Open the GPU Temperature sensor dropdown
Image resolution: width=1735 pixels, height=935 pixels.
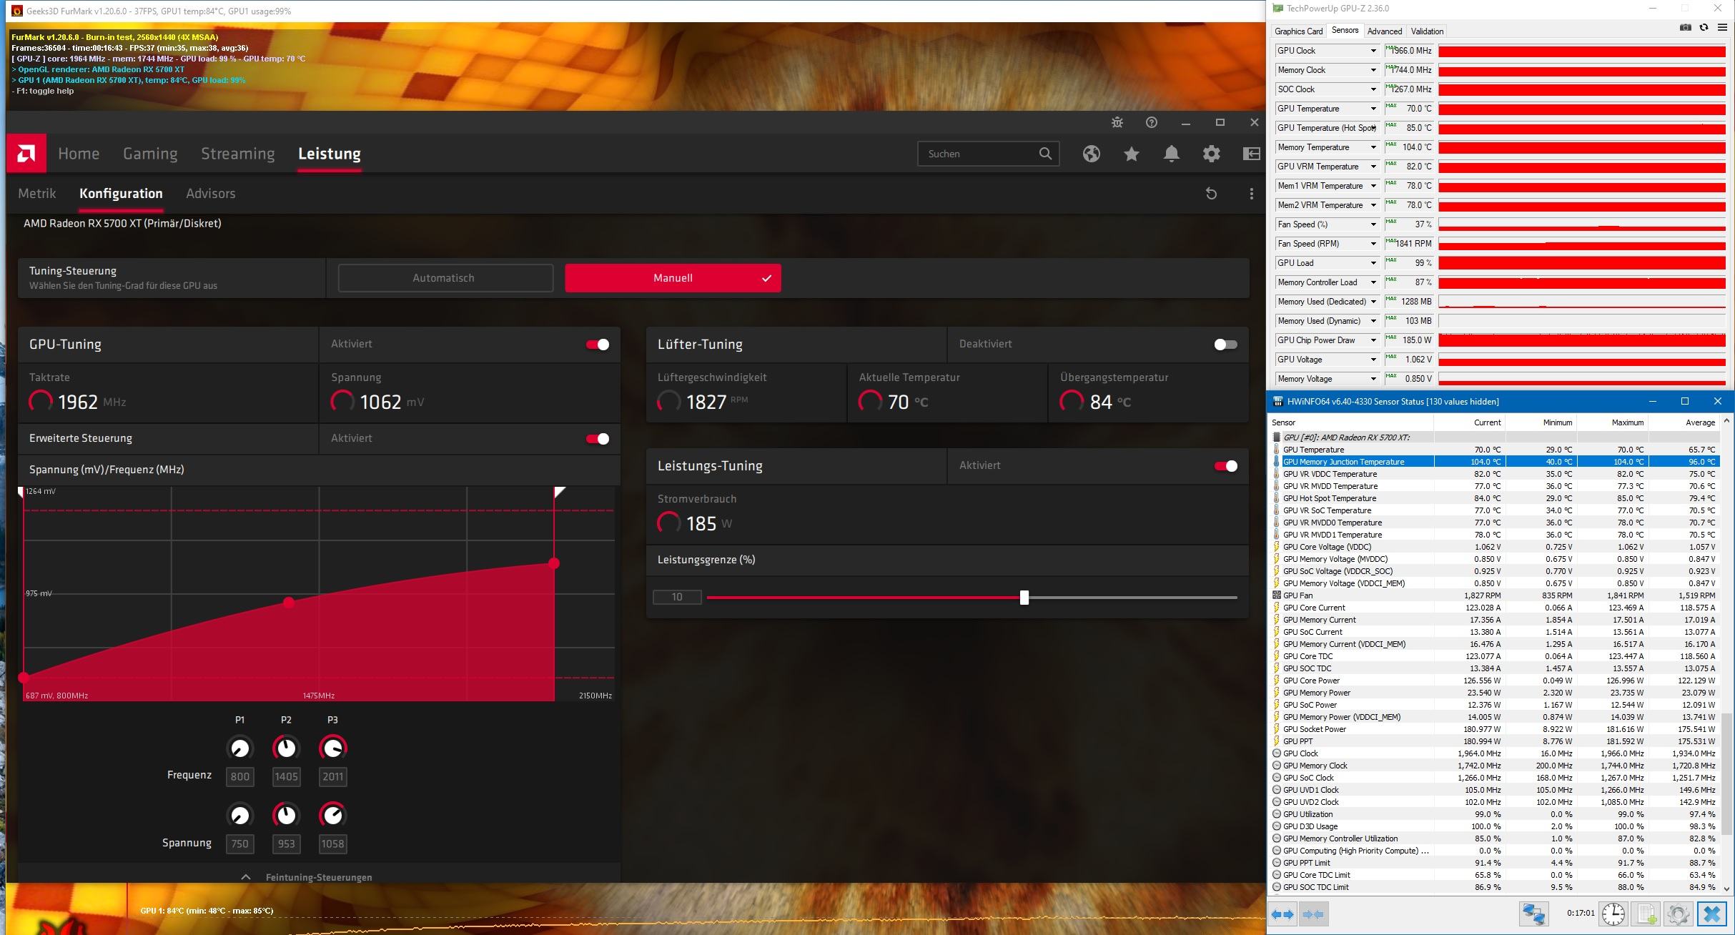coord(1373,109)
